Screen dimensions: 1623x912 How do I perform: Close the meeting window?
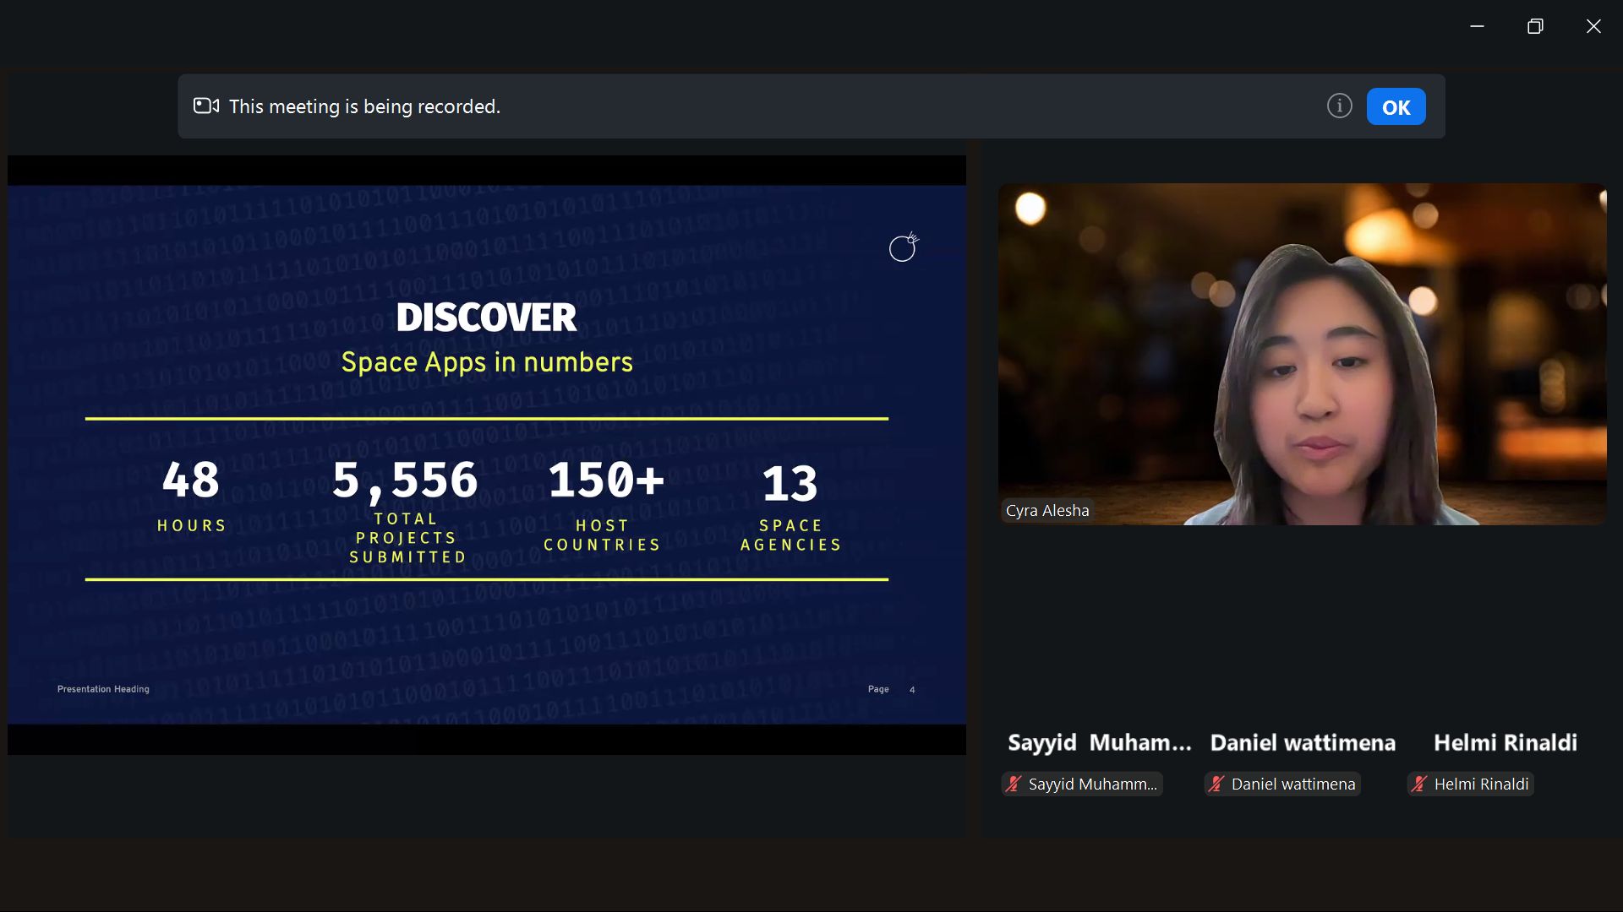[1593, 26]
